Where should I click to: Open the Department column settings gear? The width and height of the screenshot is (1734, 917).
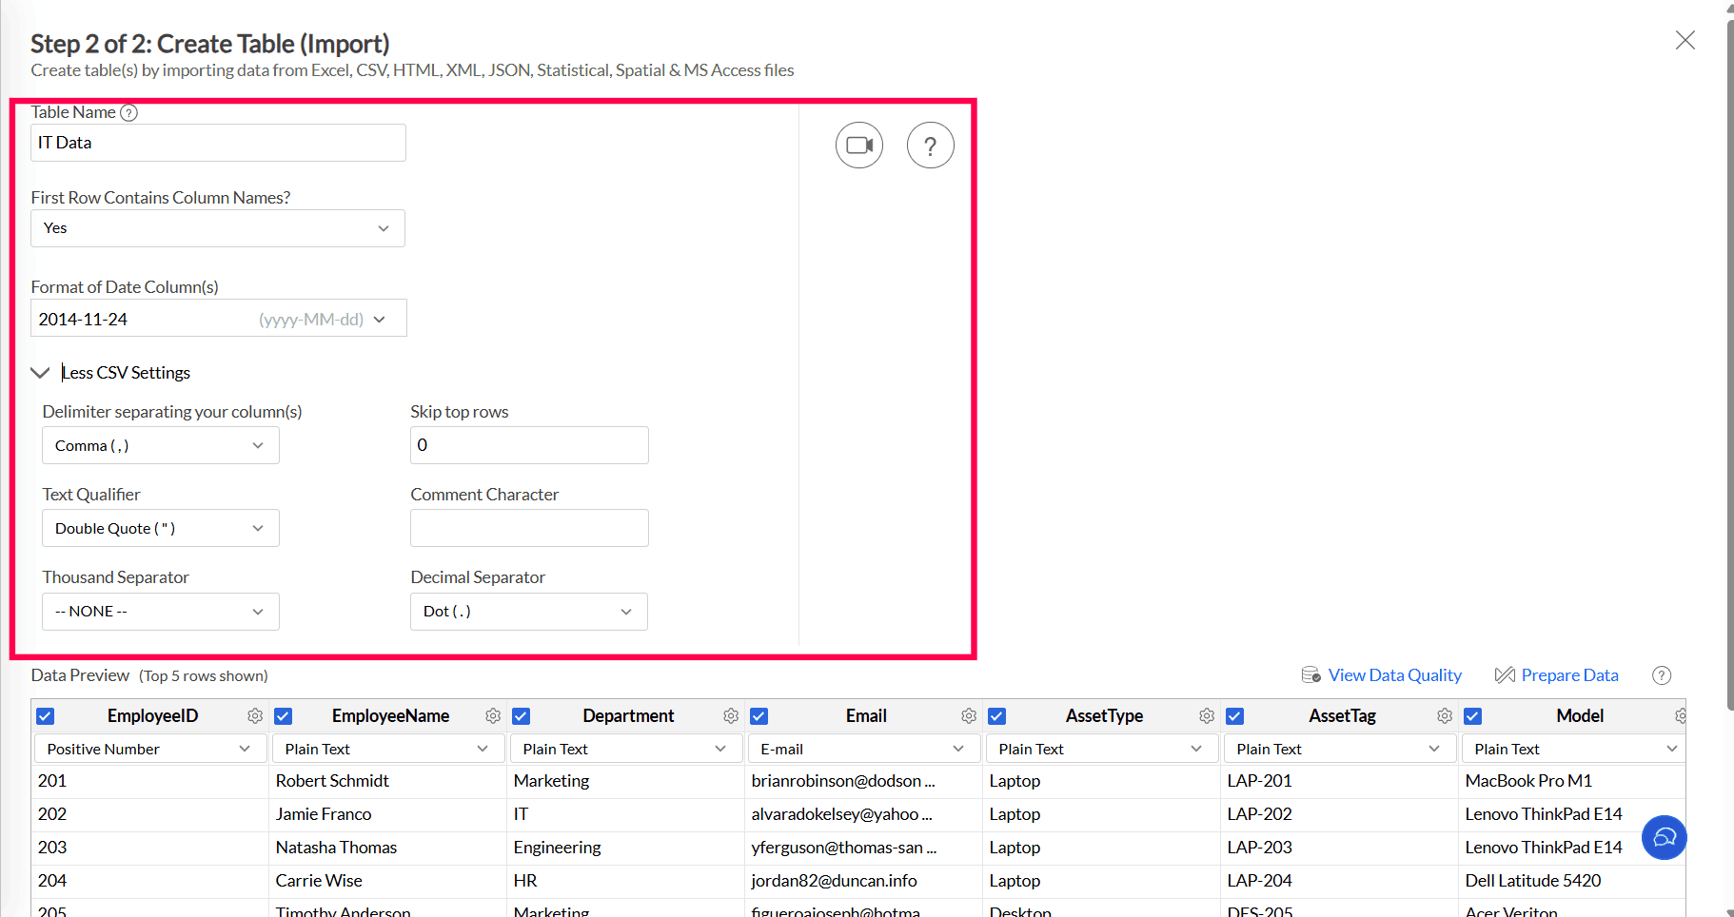(x=731, y=716)
